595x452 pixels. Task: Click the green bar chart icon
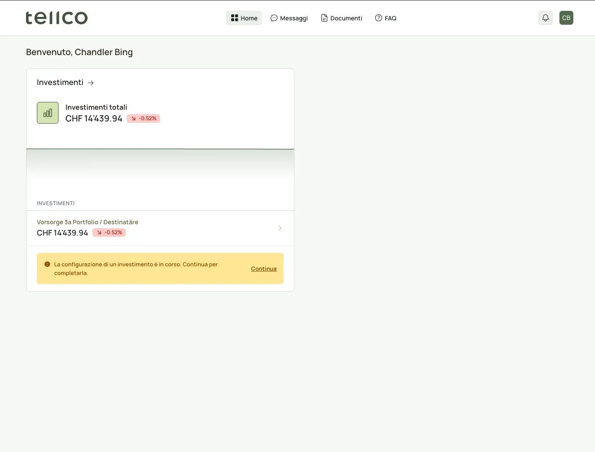click(48, 113)
